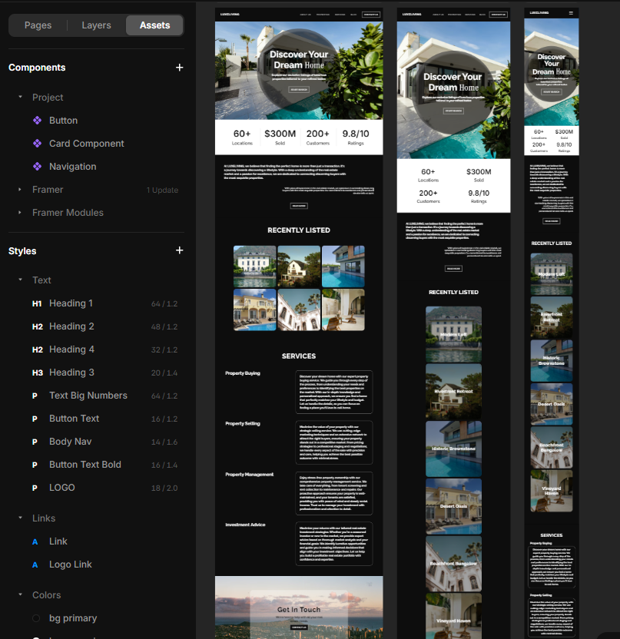The image size is (620, 639).
Task: Click the 60+ Locations stat on desktop frame
Action: (x=242, y=137)
